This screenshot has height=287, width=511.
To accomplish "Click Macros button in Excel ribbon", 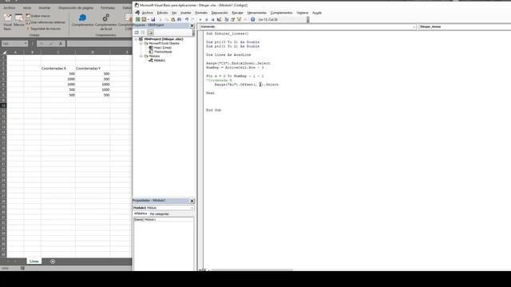I will pyautogui.click(x=19, y=20).
